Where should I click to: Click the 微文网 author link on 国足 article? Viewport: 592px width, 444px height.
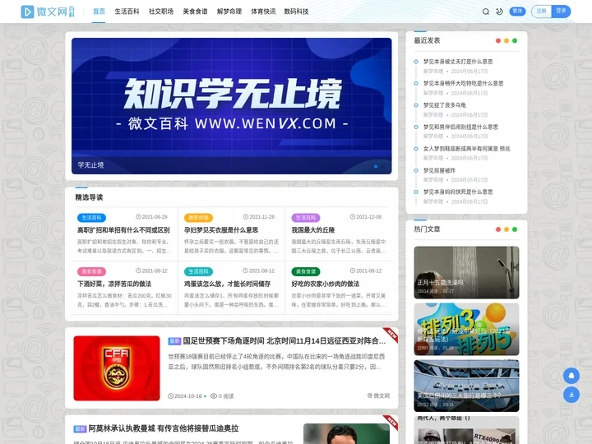[378, 395]
